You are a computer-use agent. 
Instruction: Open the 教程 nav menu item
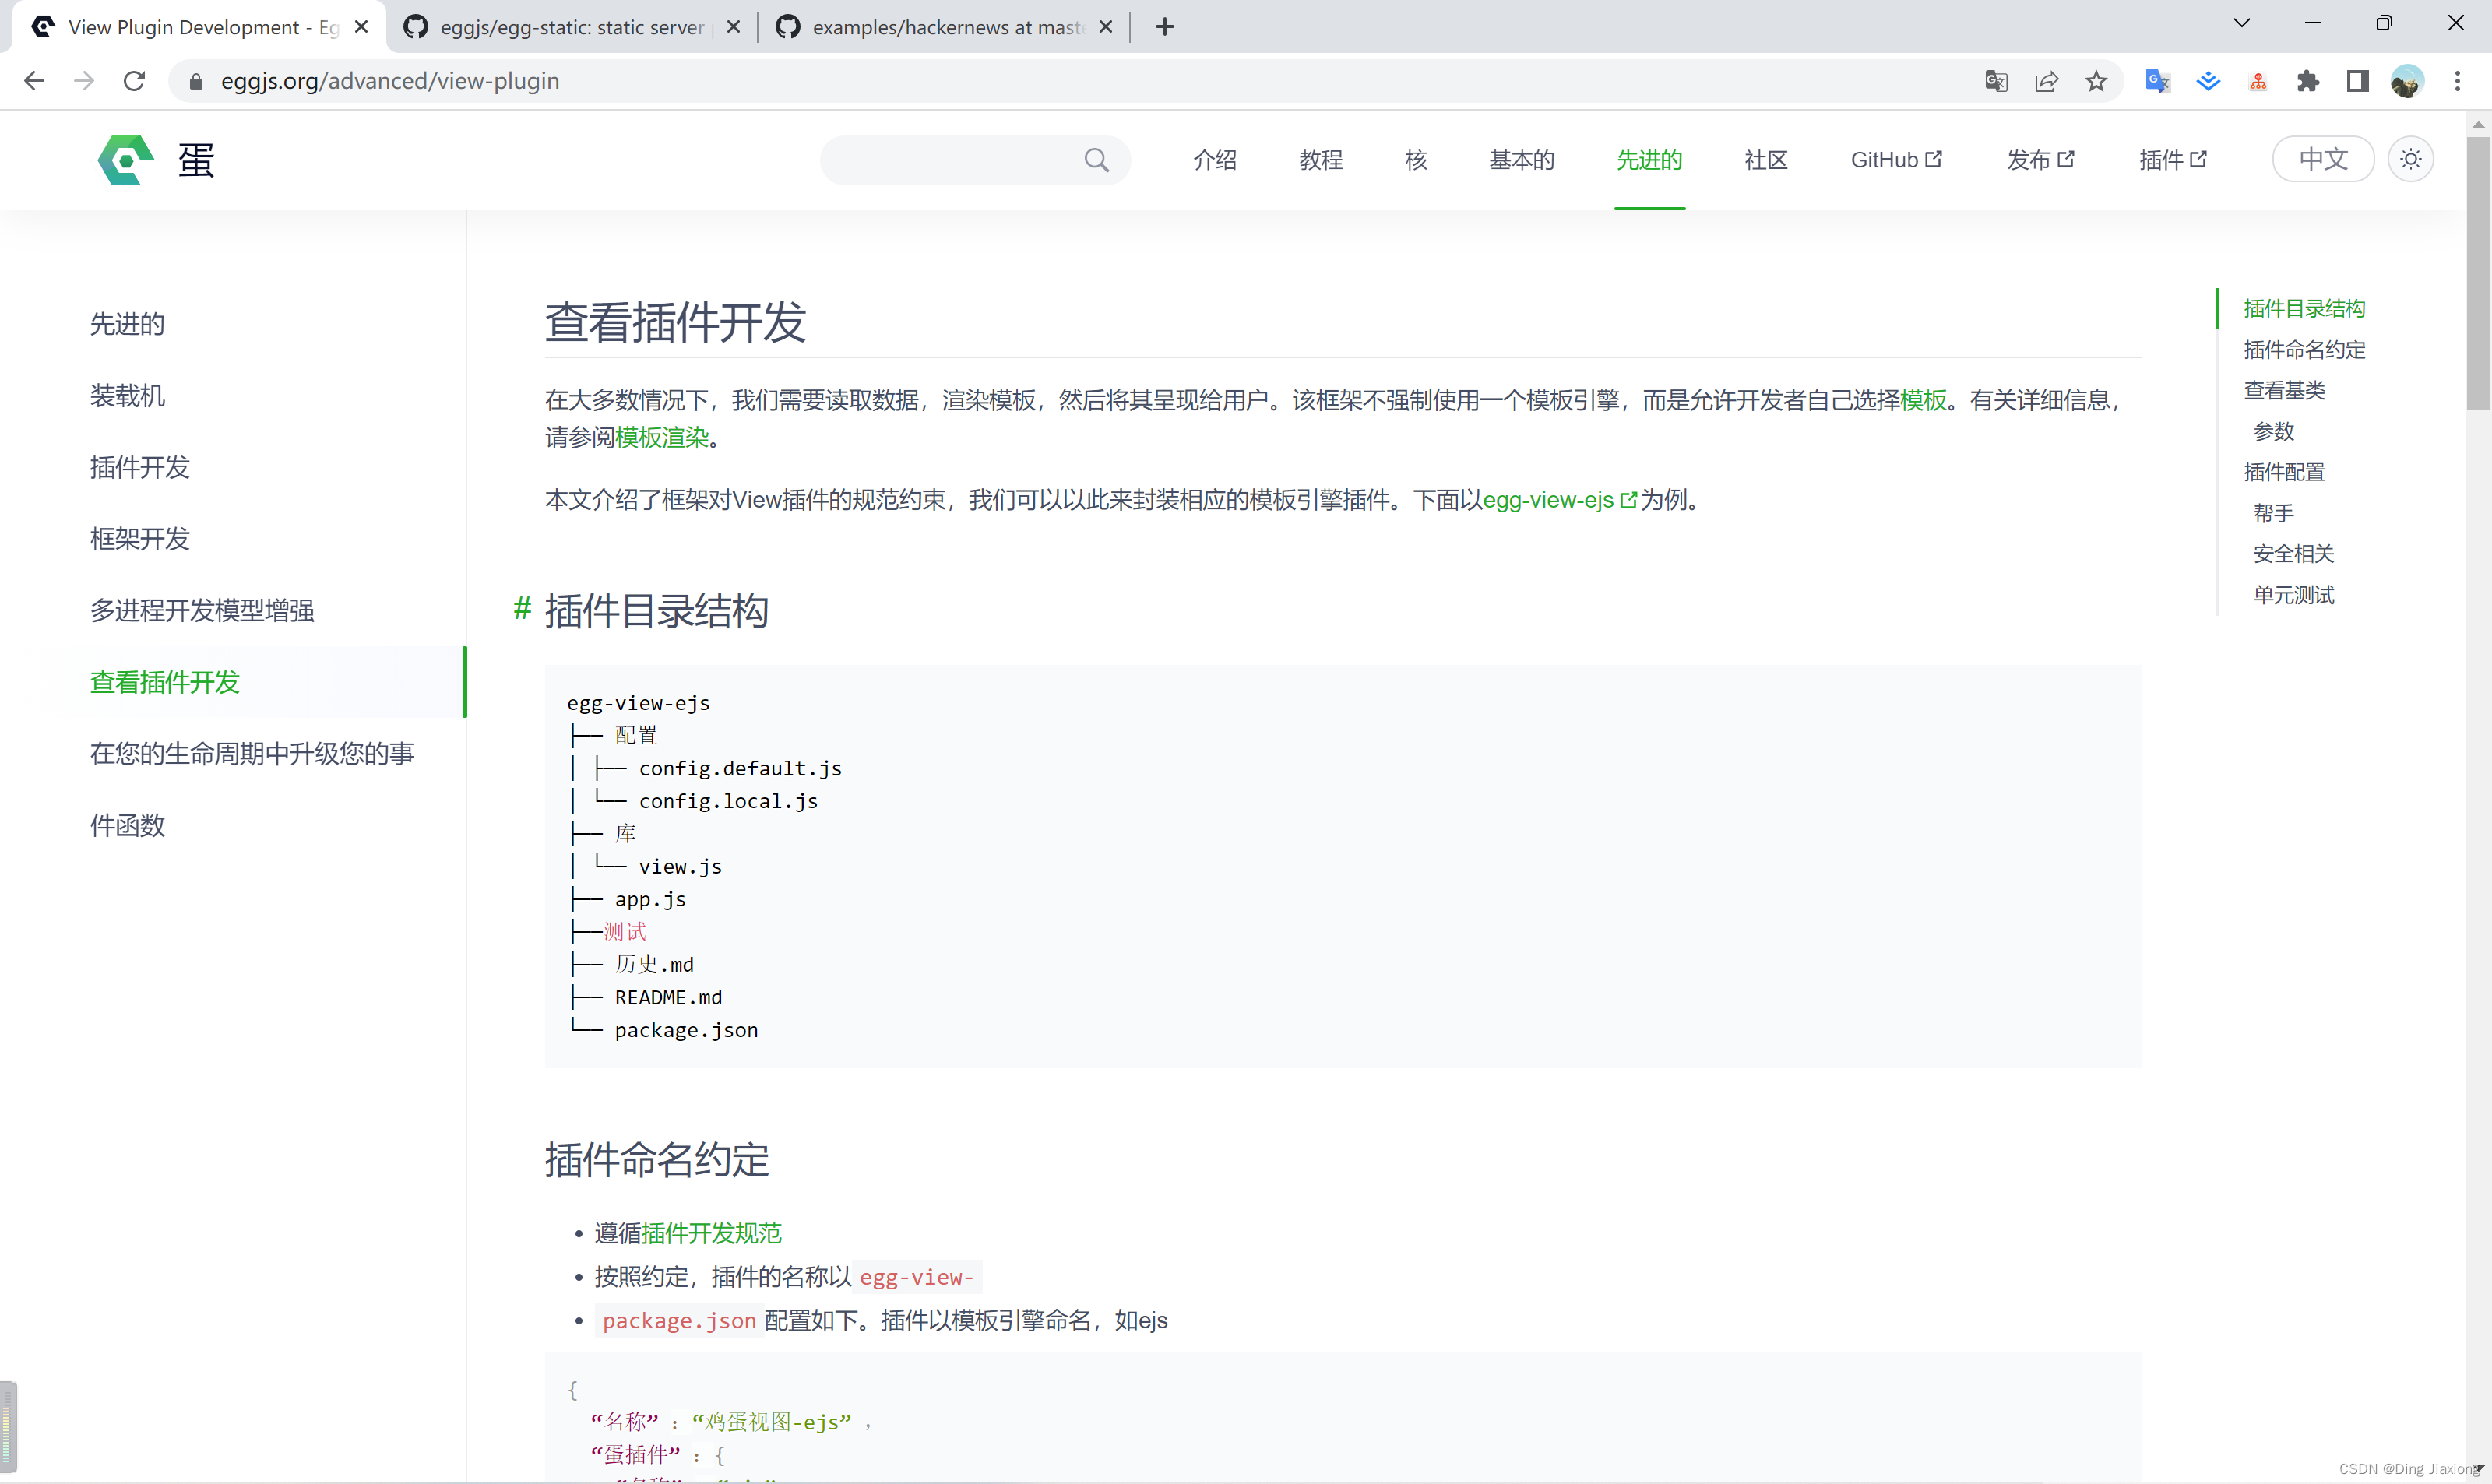[1320, 160]
